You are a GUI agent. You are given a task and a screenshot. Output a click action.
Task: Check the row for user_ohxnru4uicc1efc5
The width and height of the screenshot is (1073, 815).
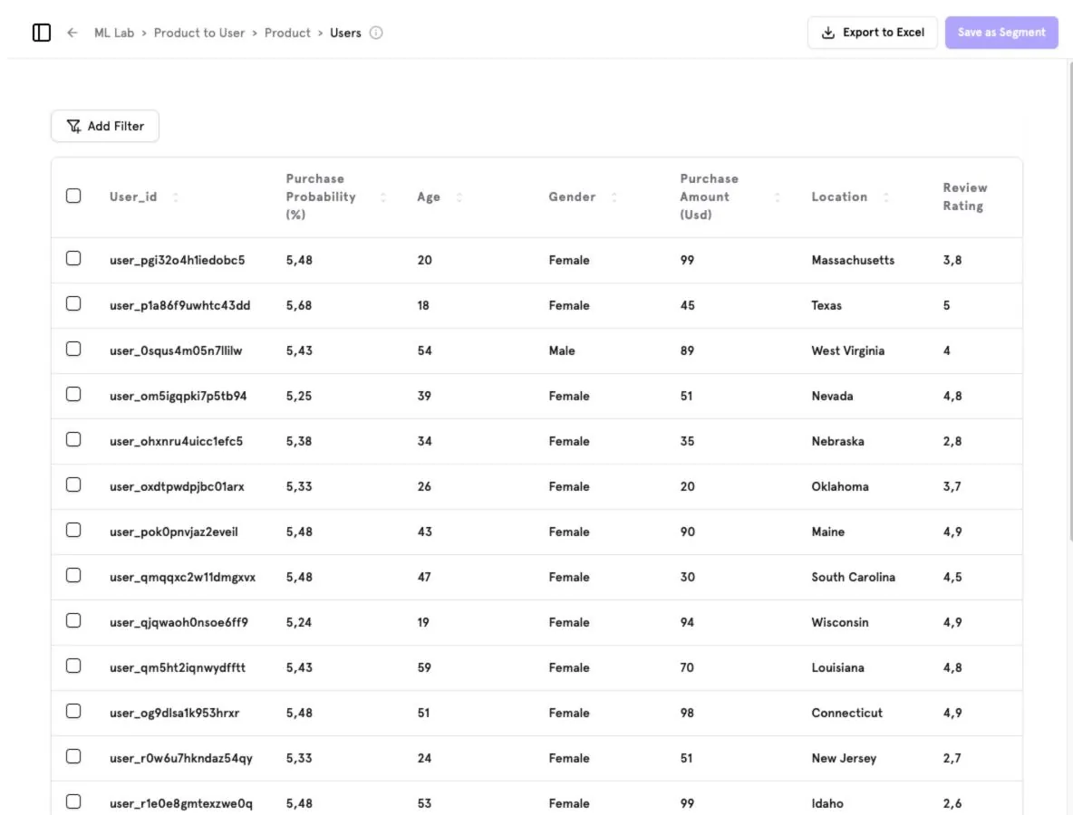[x=73, y=439]
